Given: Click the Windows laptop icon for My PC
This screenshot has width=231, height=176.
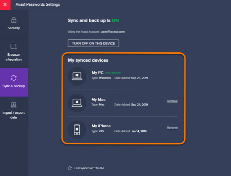Looking at the screenshot, I should click(77, 76).
